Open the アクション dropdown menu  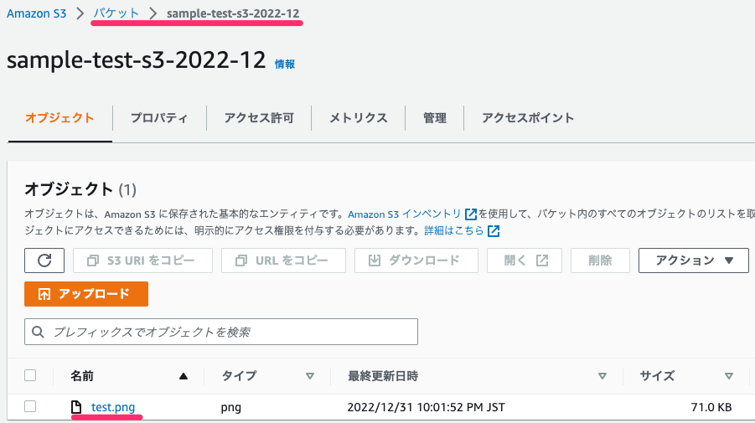pos(693,261)
